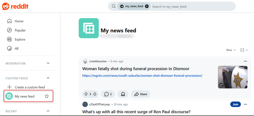Open the wgntv.com article link

tap(142, 76)
